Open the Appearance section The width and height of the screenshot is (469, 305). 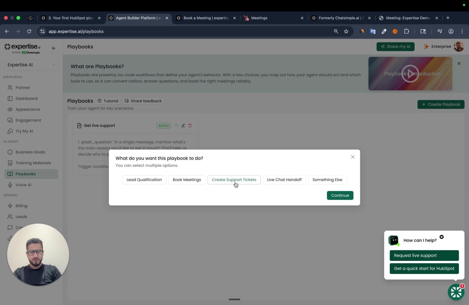pyautogui.click(x=27, y=109)
